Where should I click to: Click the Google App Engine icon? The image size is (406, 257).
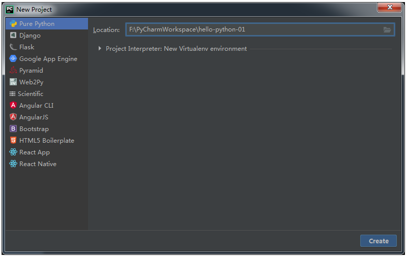click(13, 59)
